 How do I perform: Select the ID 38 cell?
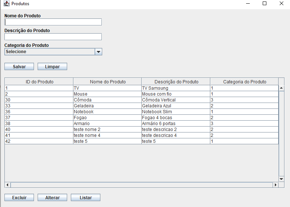tap(39, 124)
